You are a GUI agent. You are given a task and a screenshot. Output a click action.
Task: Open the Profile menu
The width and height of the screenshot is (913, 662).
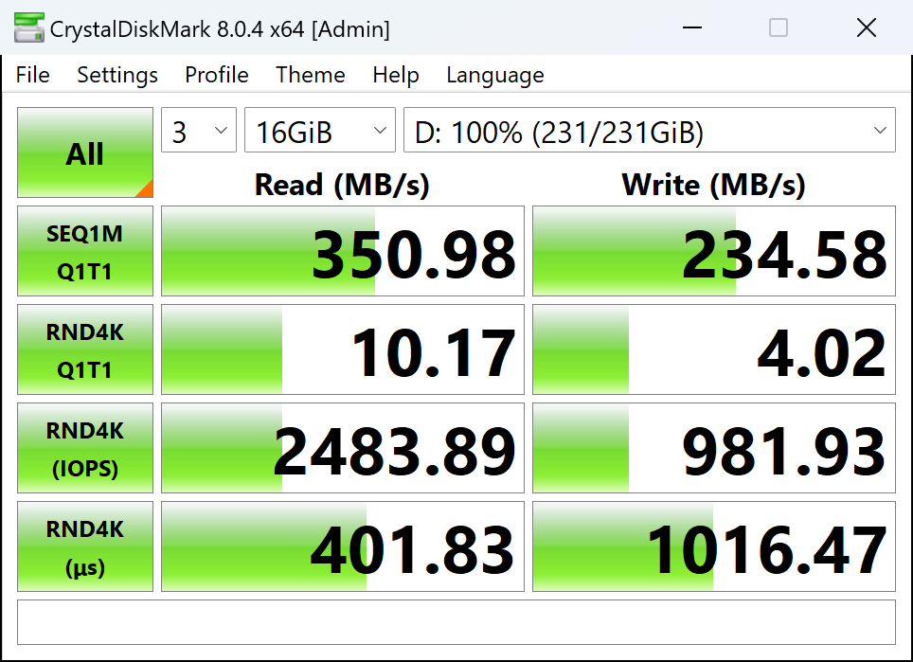[x=217, y=75]
